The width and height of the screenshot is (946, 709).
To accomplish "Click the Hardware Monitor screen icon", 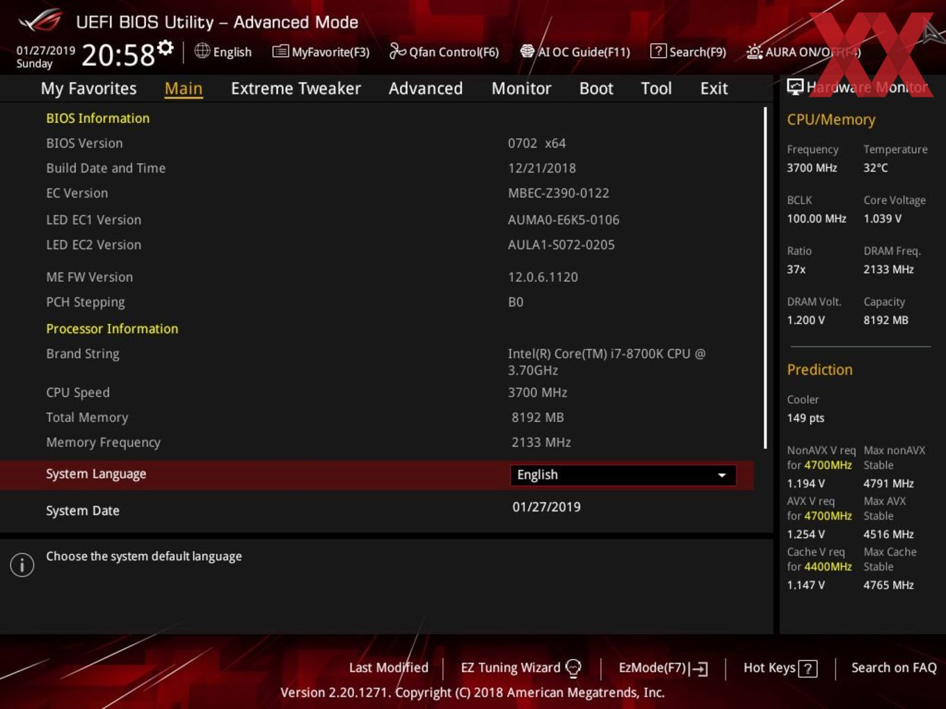I will click(795, 87).
